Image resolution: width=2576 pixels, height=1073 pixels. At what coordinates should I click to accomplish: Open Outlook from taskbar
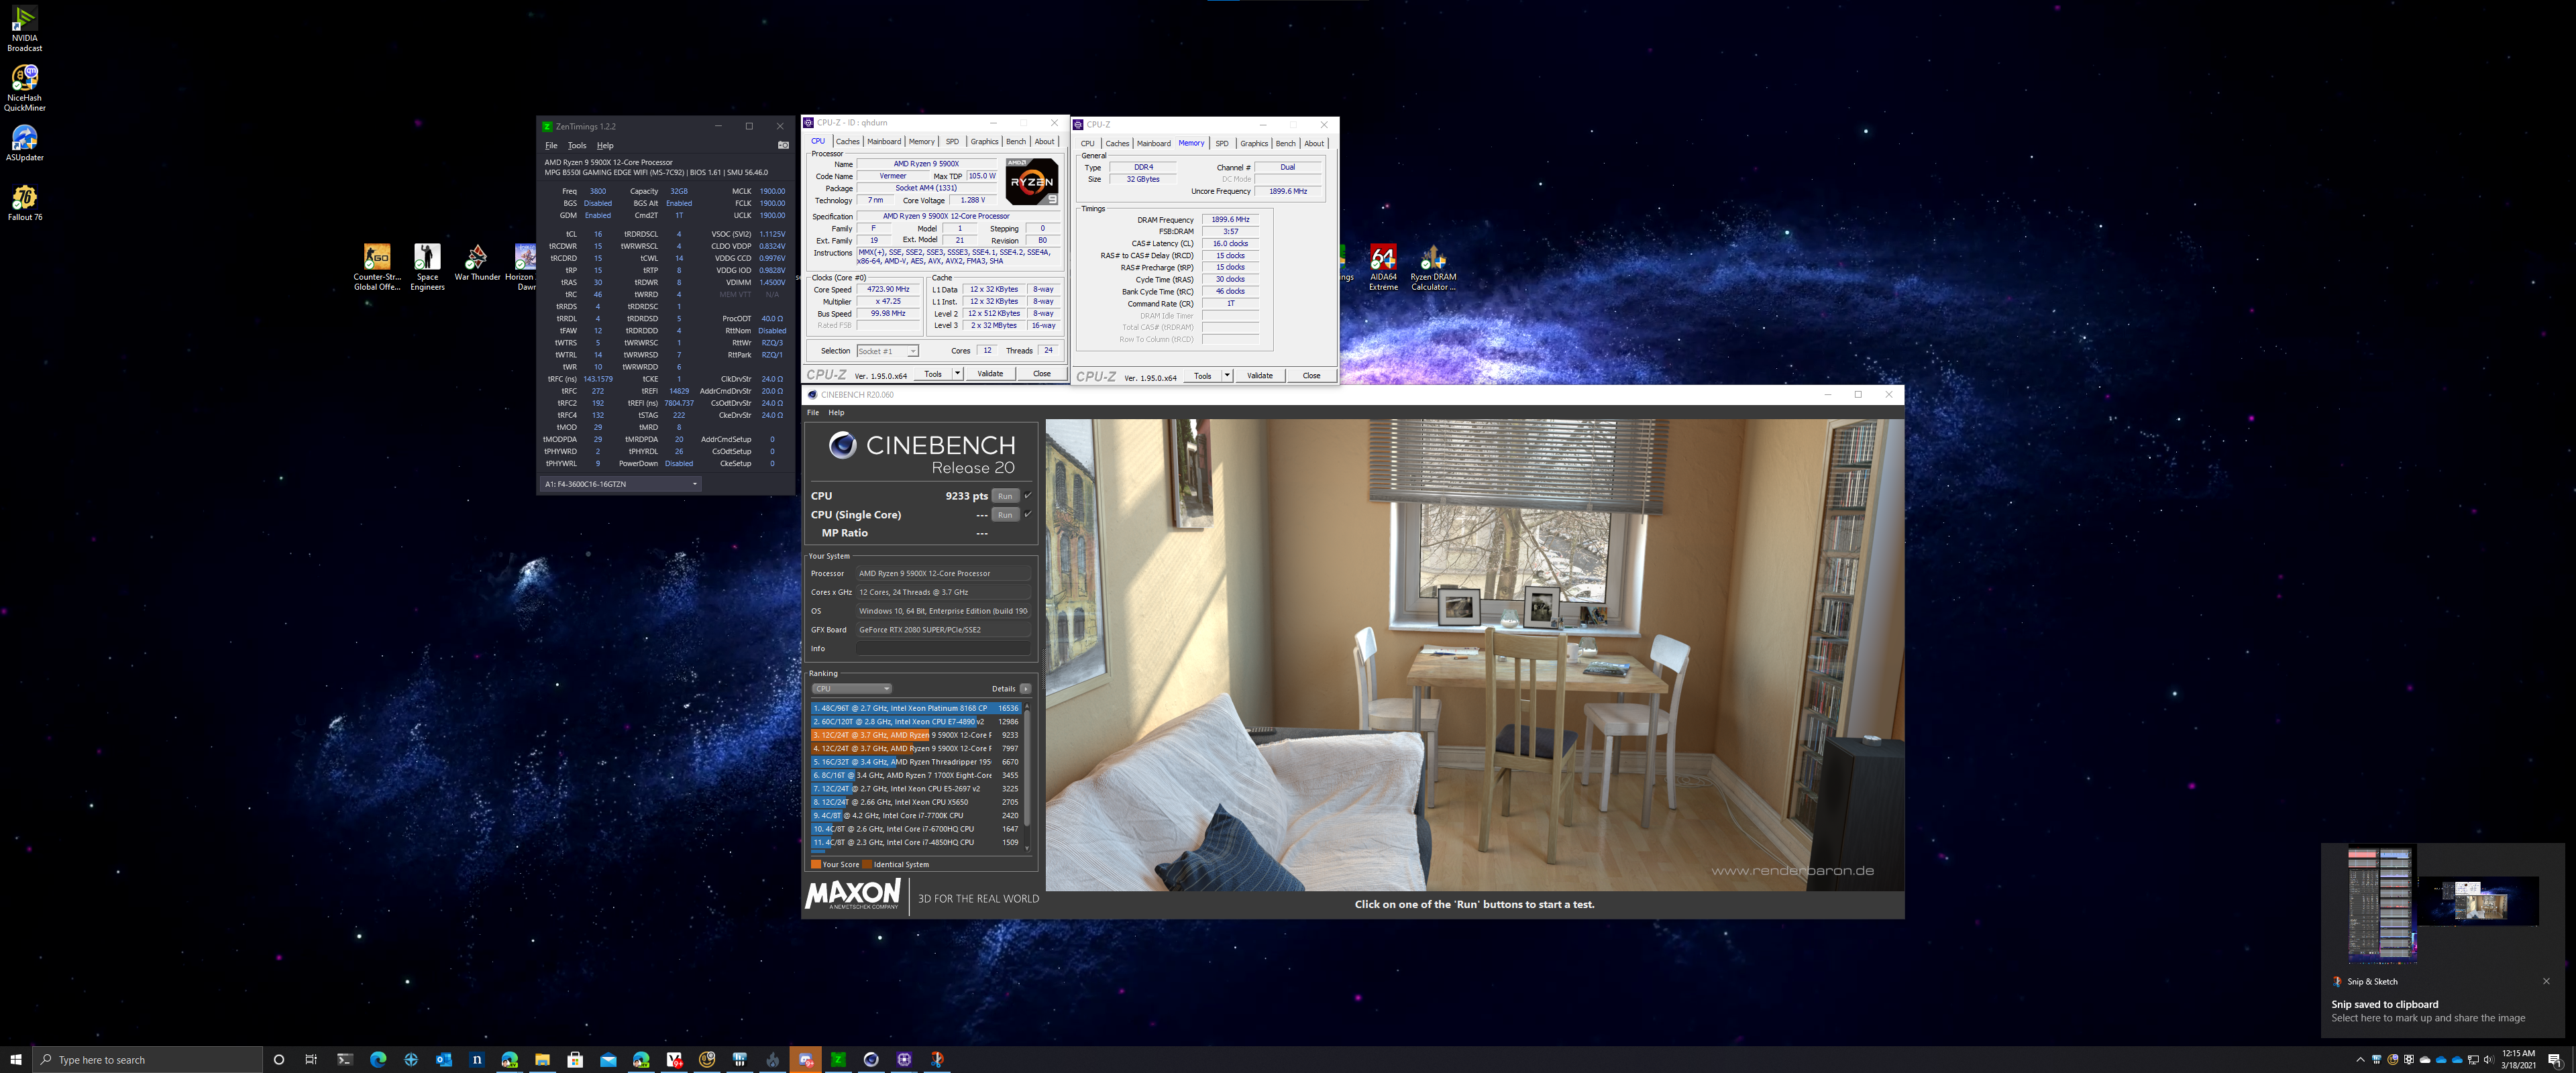tap(443, 1059)
